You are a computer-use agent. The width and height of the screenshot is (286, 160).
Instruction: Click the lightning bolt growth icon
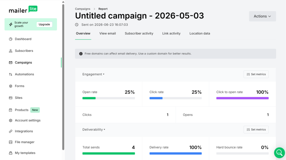[x=11, y=24]
